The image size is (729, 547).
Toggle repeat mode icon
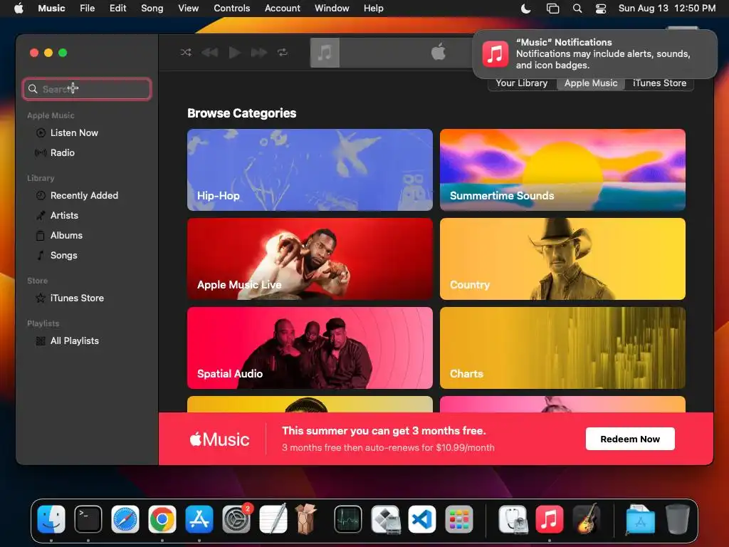click(x=283, y=53)
